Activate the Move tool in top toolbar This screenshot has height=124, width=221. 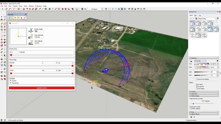30,9
